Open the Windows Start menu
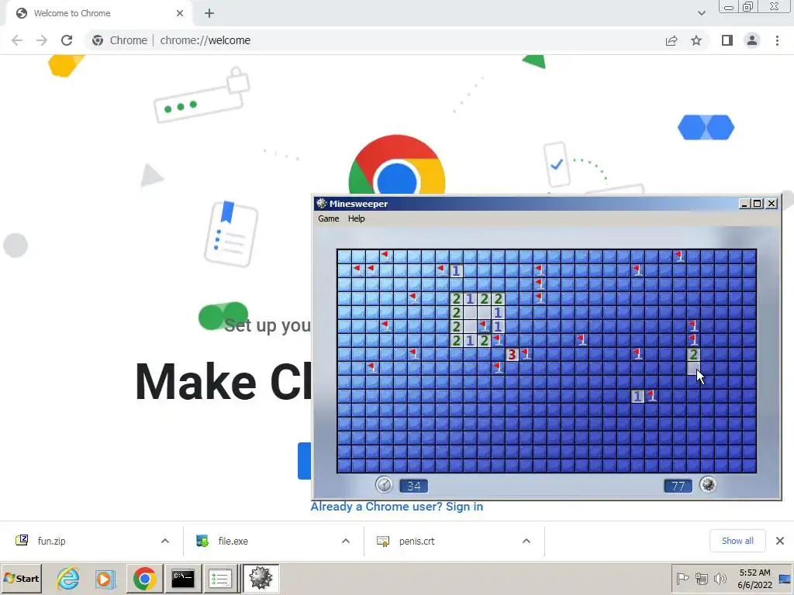Screen dimensions: 794x595 21,578
